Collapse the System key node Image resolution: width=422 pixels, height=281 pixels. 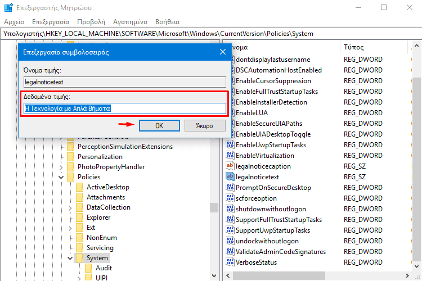point(70,258)
